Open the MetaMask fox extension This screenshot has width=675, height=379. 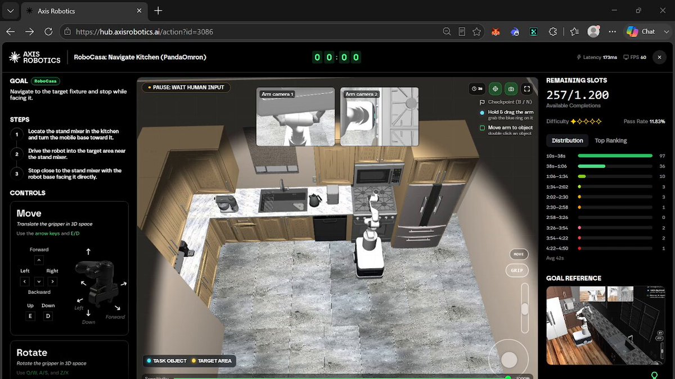click(496, 31)
